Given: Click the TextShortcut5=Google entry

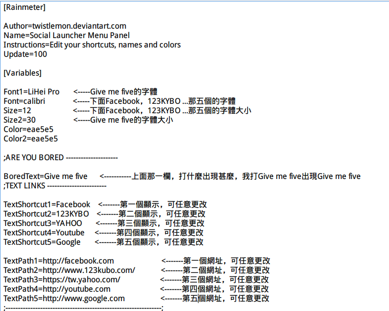Looking at the screenshot, I should [x=42, y=242].
